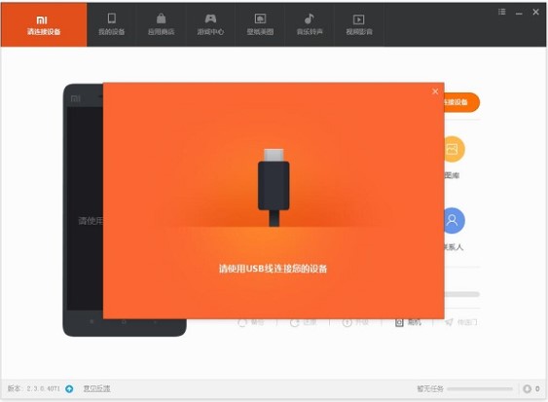Open the 传送门 paper plane icon
The height and width of the screenshot is (402, 548).
449,322
